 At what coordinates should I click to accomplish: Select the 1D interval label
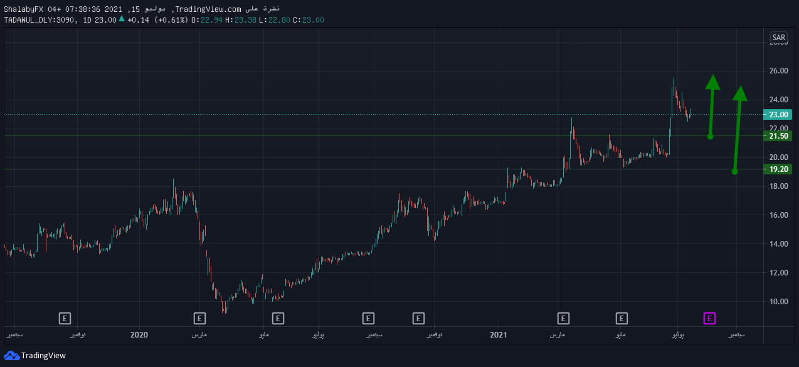(x=87, y=20)
